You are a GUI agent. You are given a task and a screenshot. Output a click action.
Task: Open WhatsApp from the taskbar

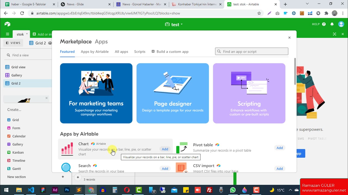(232, 190)
